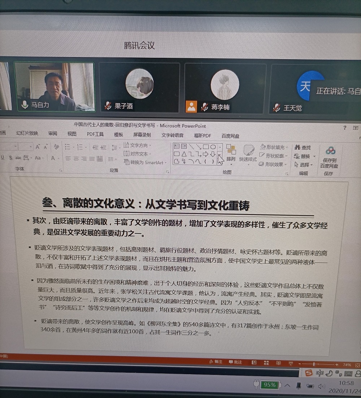Click 转换为 SmartArt button
361x398 pixels.
pyautogui.click(x=144, y=162)
